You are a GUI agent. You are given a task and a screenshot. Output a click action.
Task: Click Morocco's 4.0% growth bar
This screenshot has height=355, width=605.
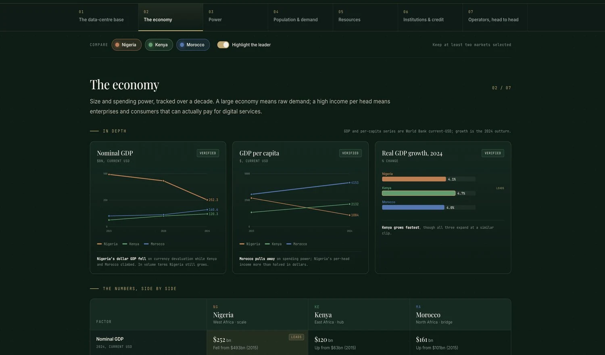413,208
